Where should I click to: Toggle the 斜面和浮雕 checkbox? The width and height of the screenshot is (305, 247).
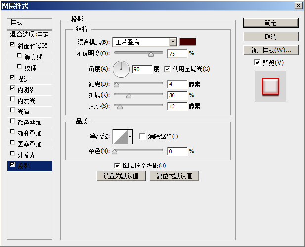click(12, 45)
